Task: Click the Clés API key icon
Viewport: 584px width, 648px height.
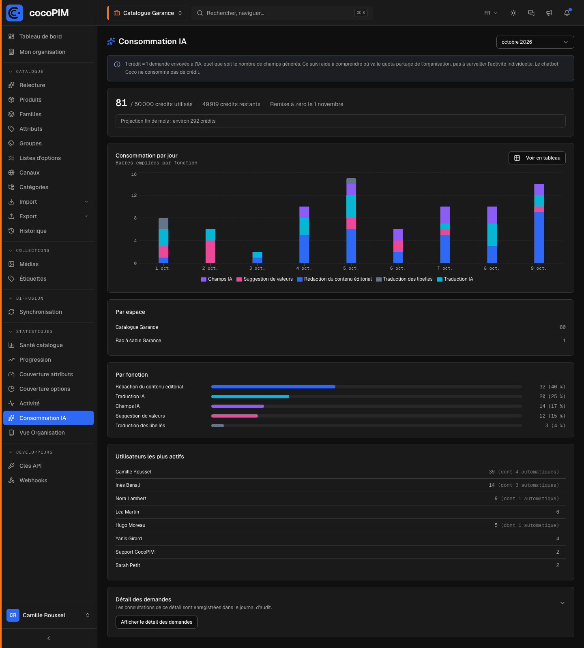Action: click(11, 466)
